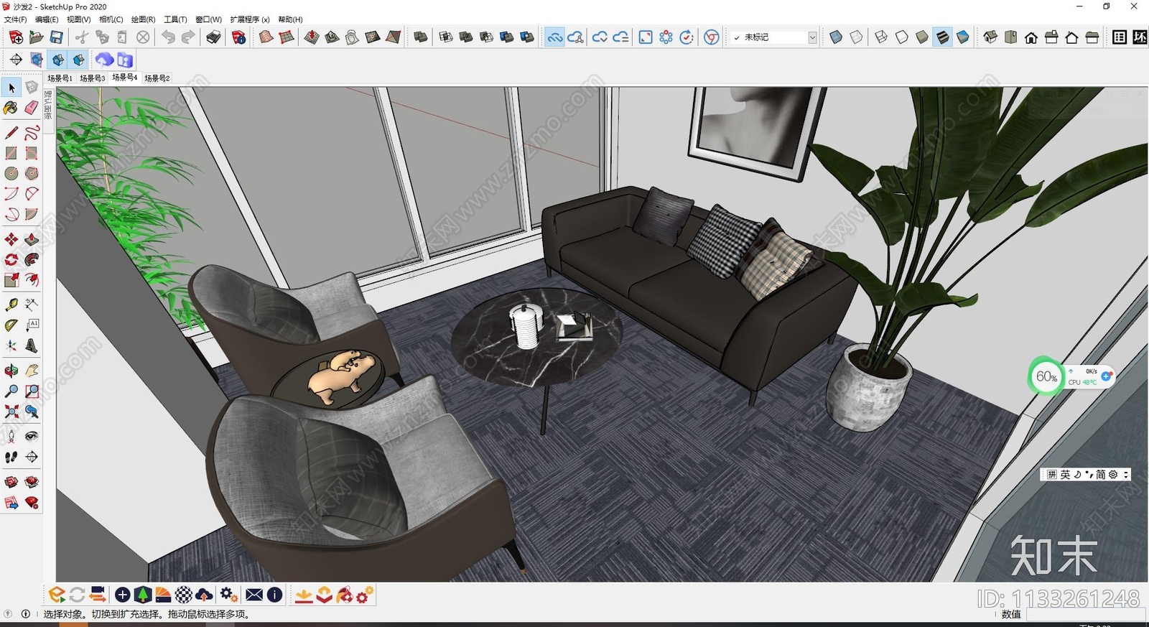Toggle Back Edges style
The width and height of the screenshot is (1149, 627).
pos(856,37)
